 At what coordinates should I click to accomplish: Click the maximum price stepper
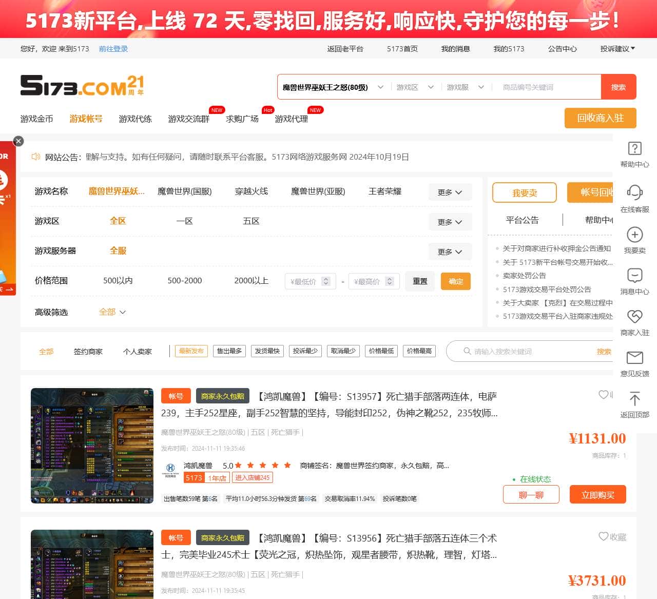coord(390,281)
